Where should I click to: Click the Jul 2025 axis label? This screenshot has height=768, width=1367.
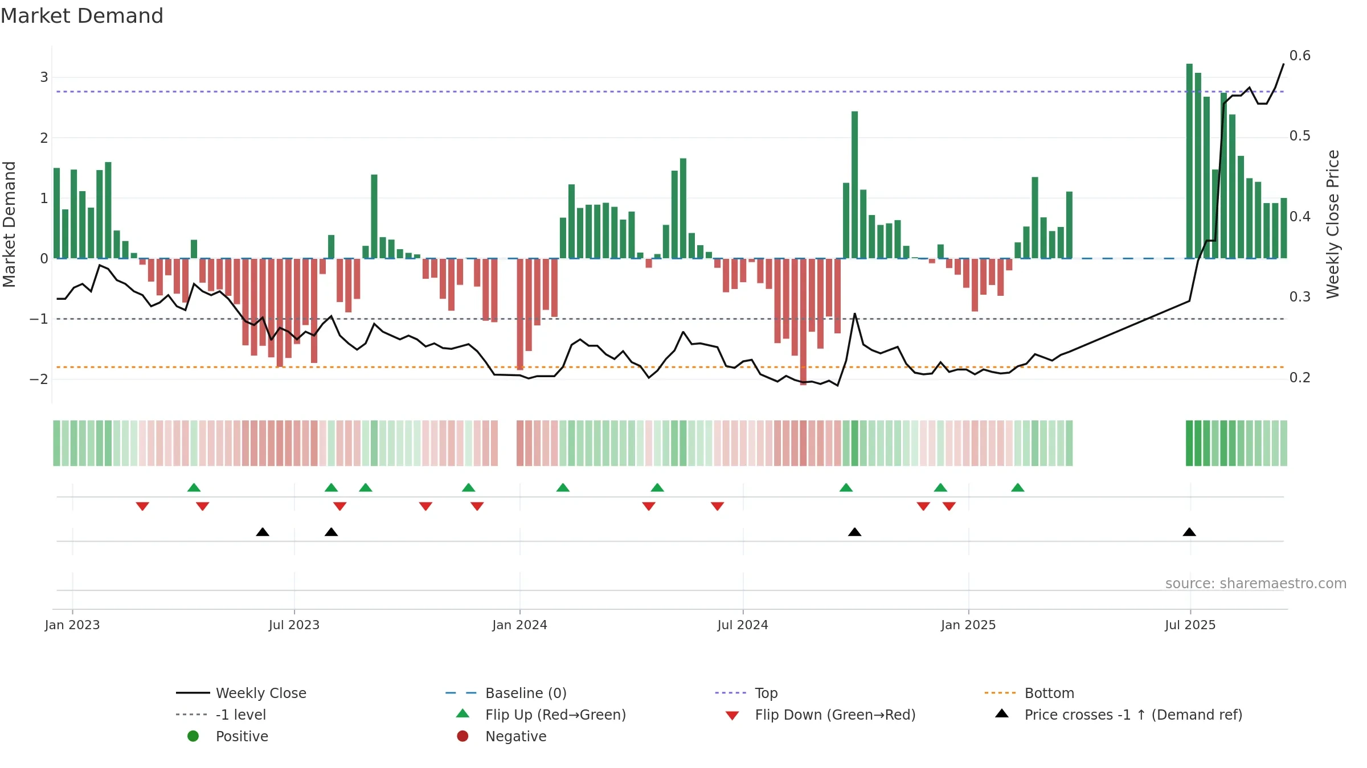(1190, 625)
